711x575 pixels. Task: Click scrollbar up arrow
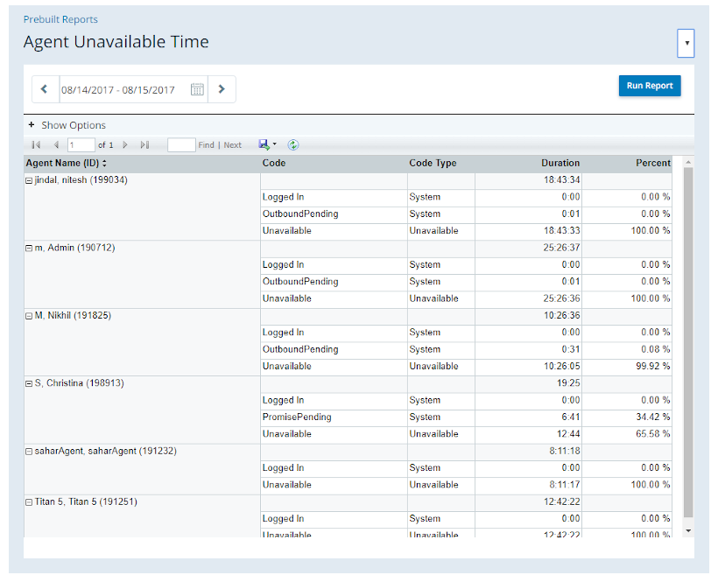(688, 162)
